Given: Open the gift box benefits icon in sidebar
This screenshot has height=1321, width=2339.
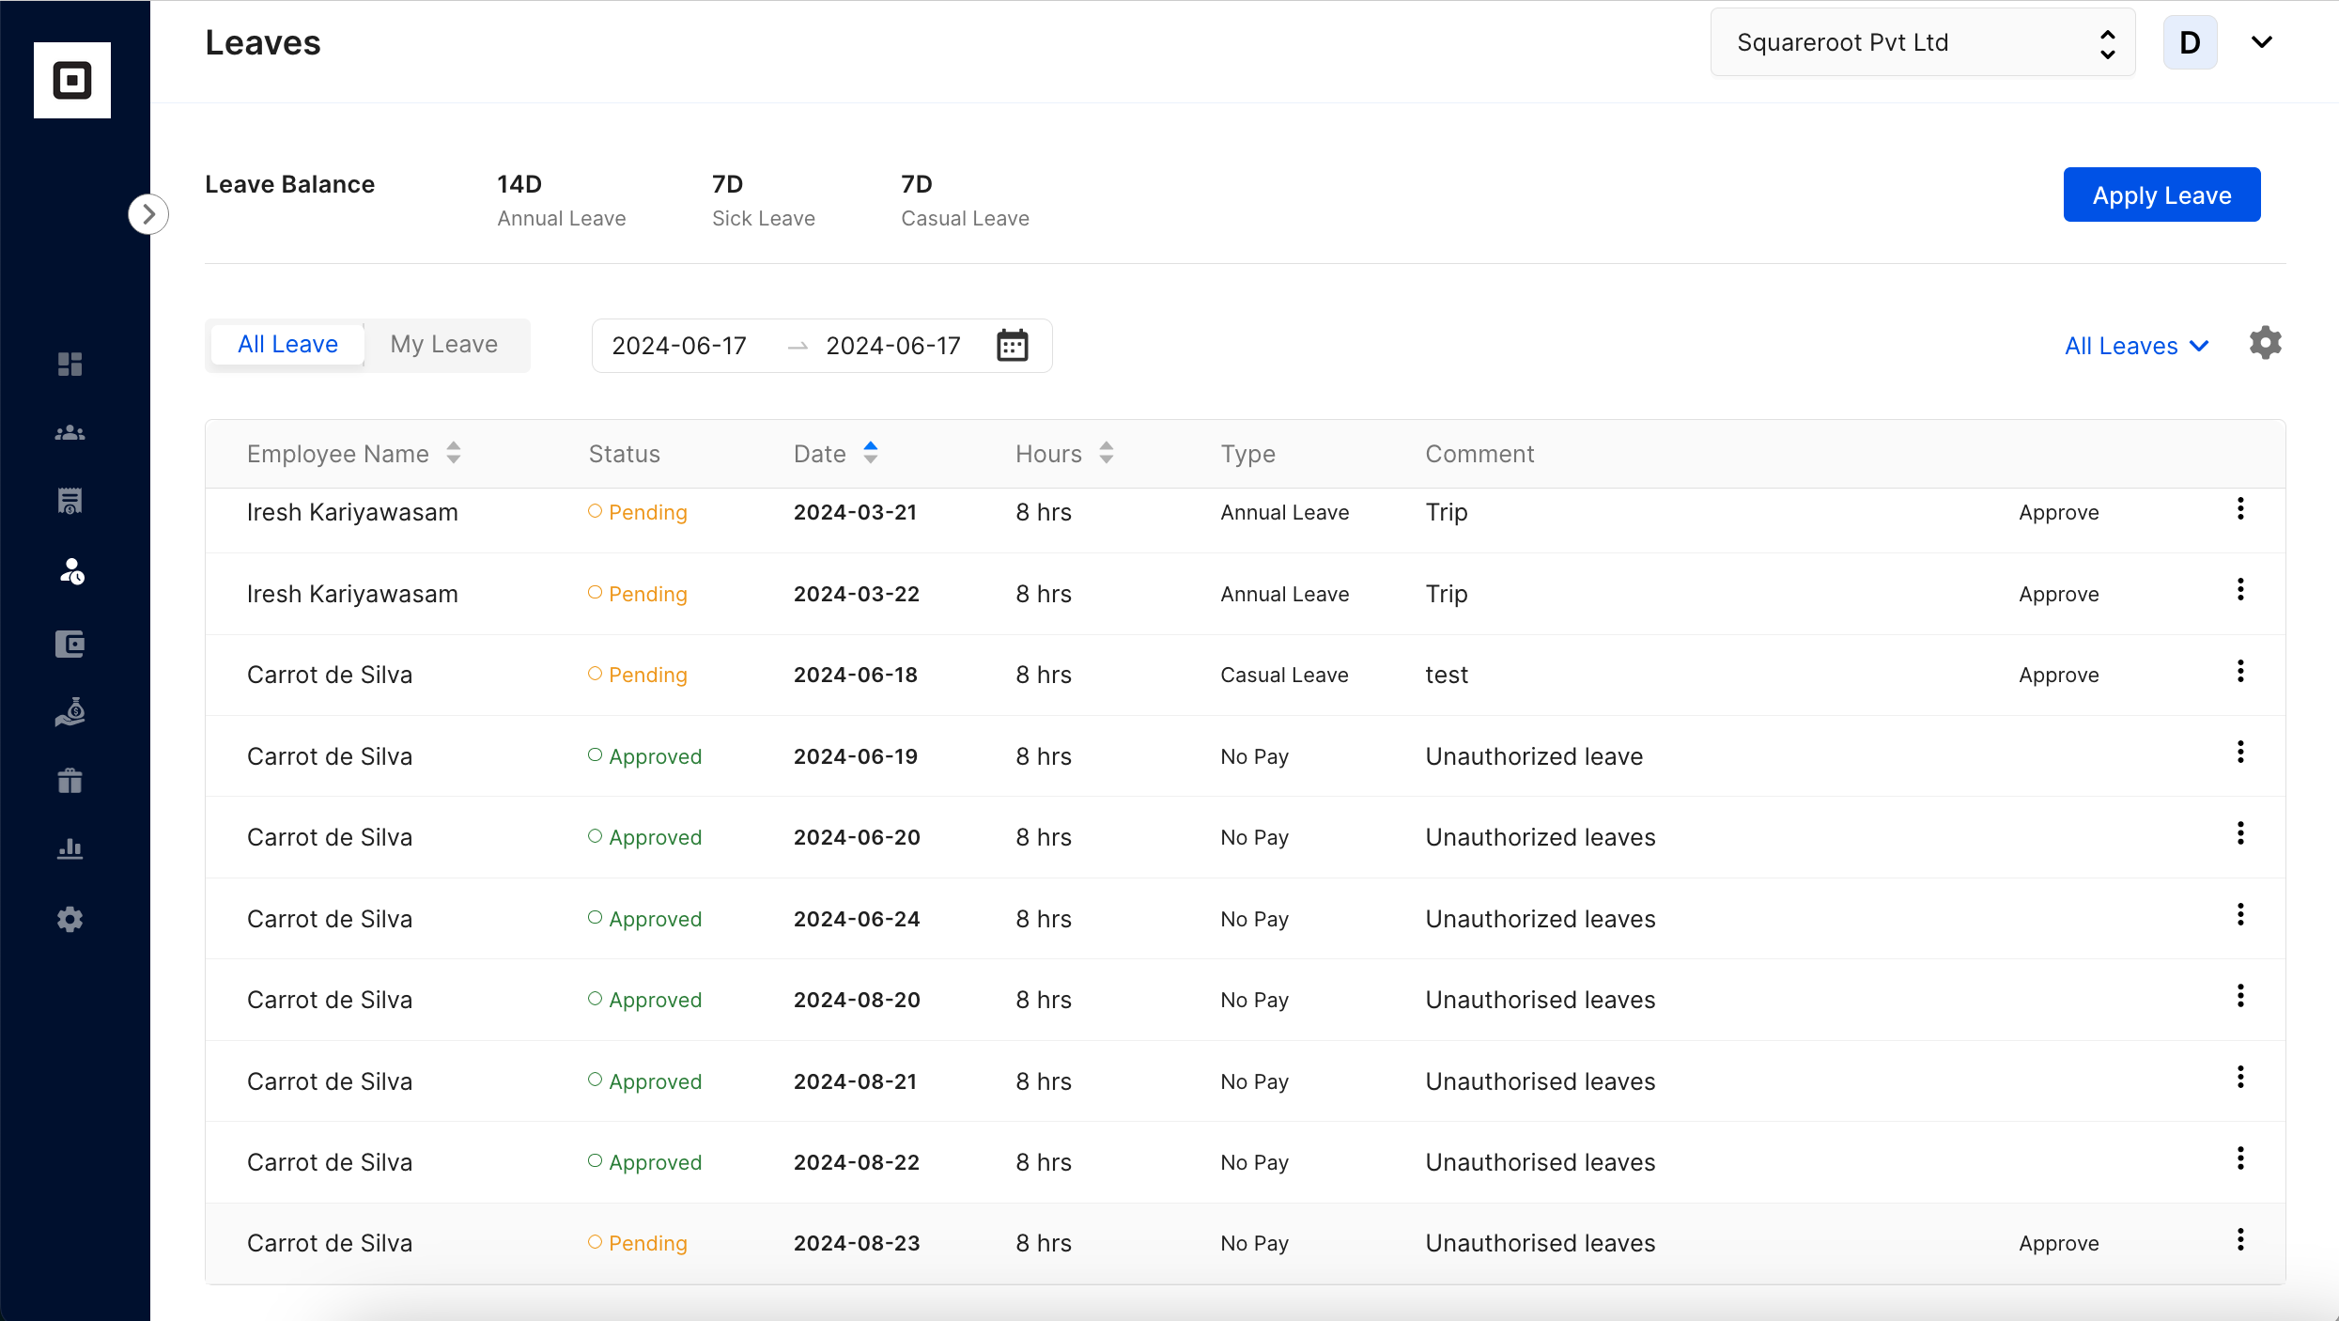Looking at the screenshot, I should [70, 781].
